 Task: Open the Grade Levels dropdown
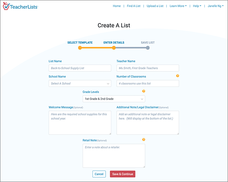114,99
